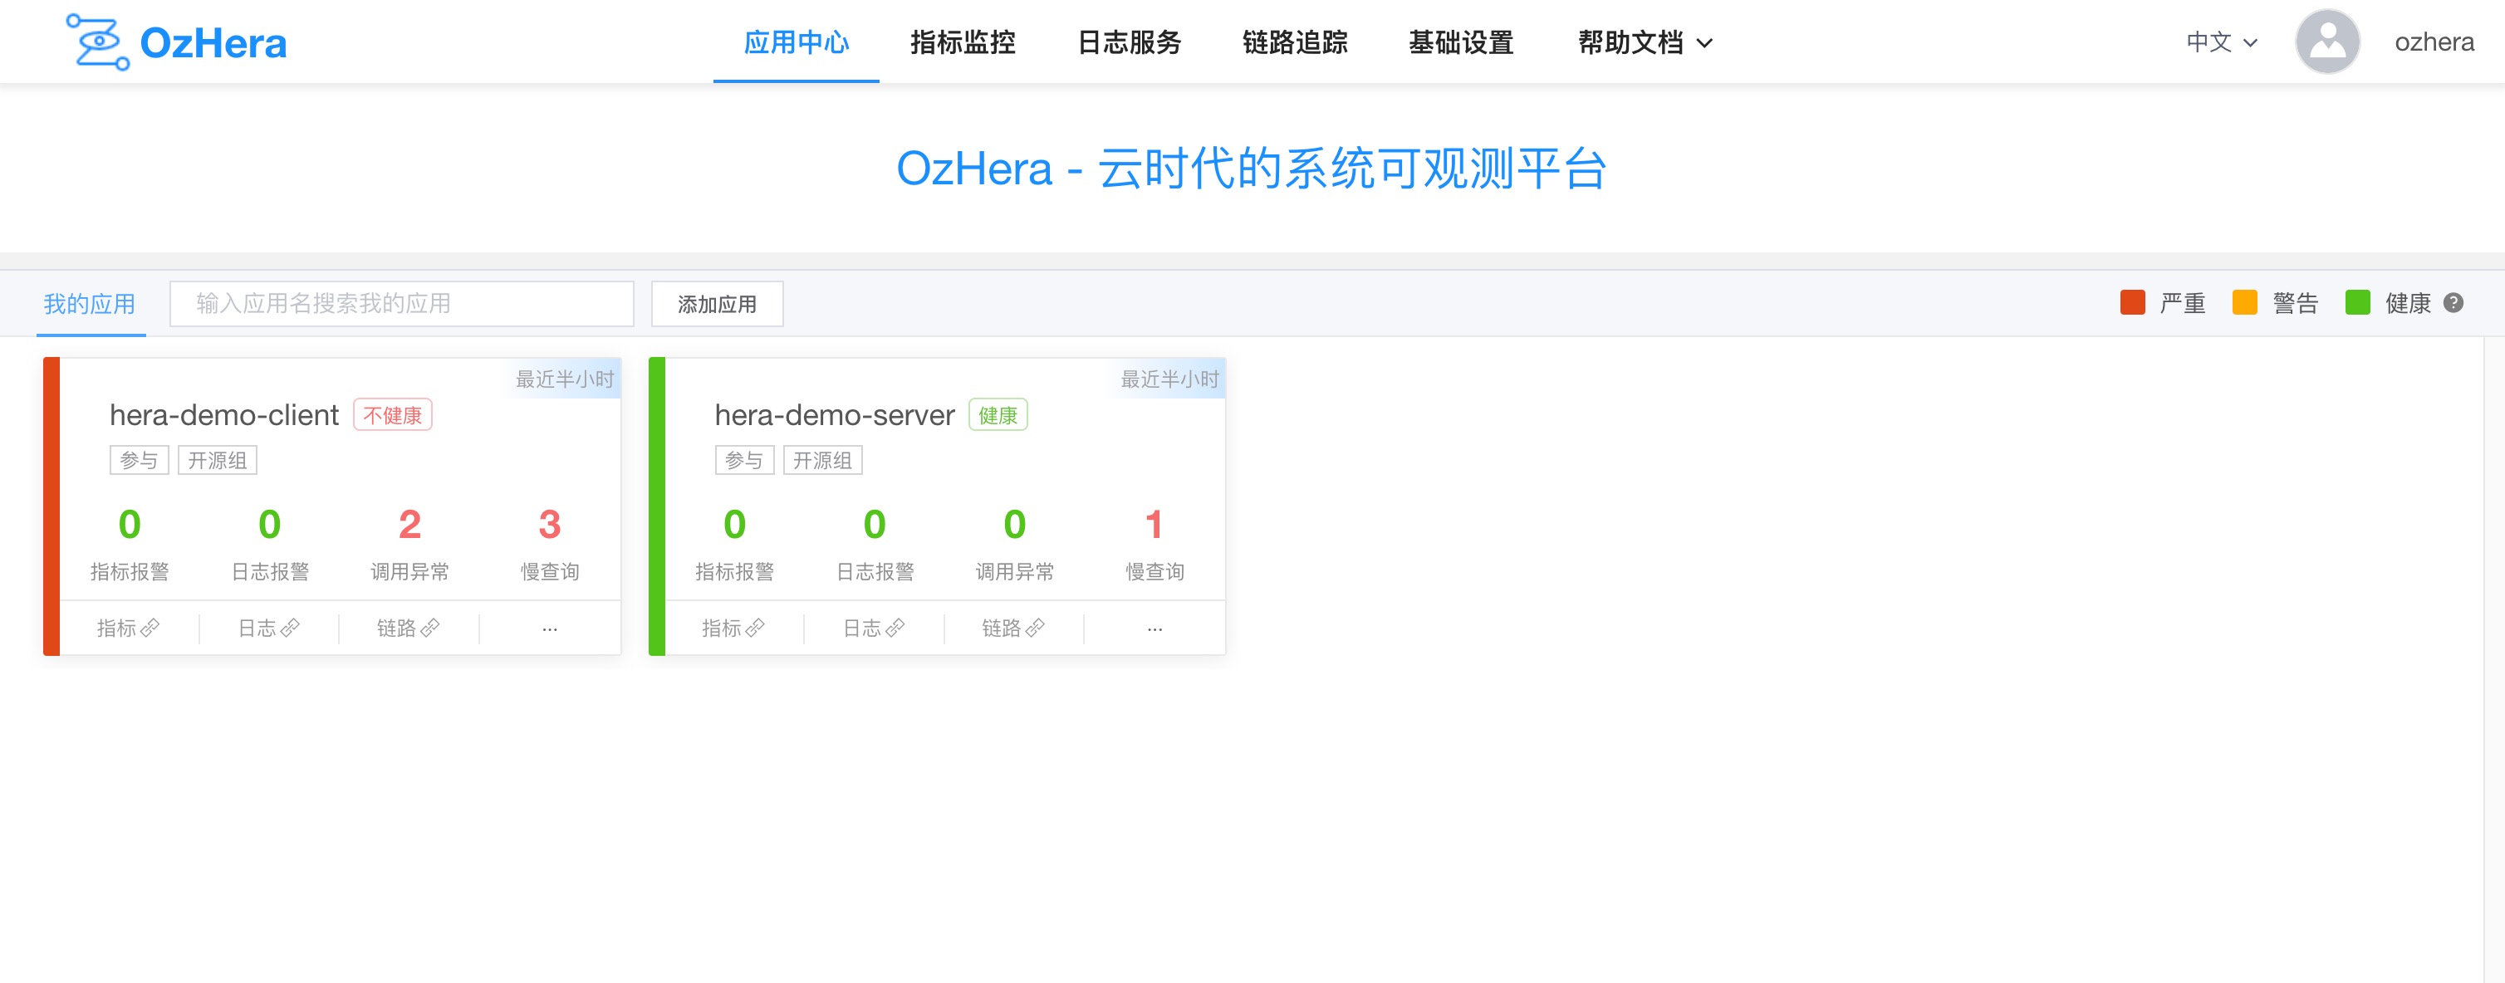The image size is (2505, 983).
Task: Click 指标报警 count 0 on hera-demo-server
Action: pos(734,525)
